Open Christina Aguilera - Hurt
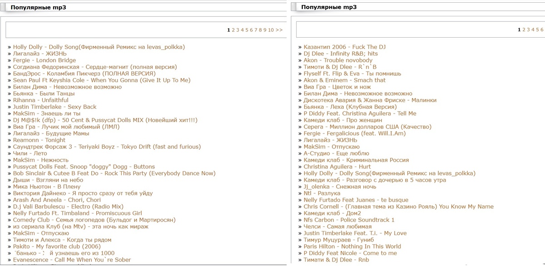Screen dimensions: 545x266 click(337, 167)
